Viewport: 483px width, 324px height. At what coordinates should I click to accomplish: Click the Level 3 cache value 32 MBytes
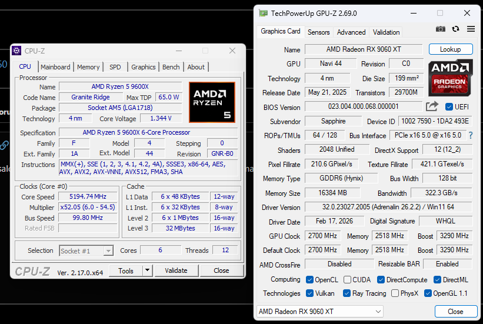[180, 228]
